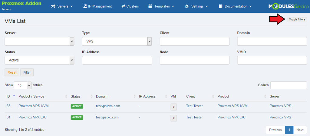Open Proxmox VPX LXC service link
Image resolution: width=310 pixels, height=136 pixels.
click(x=32, y=117)
